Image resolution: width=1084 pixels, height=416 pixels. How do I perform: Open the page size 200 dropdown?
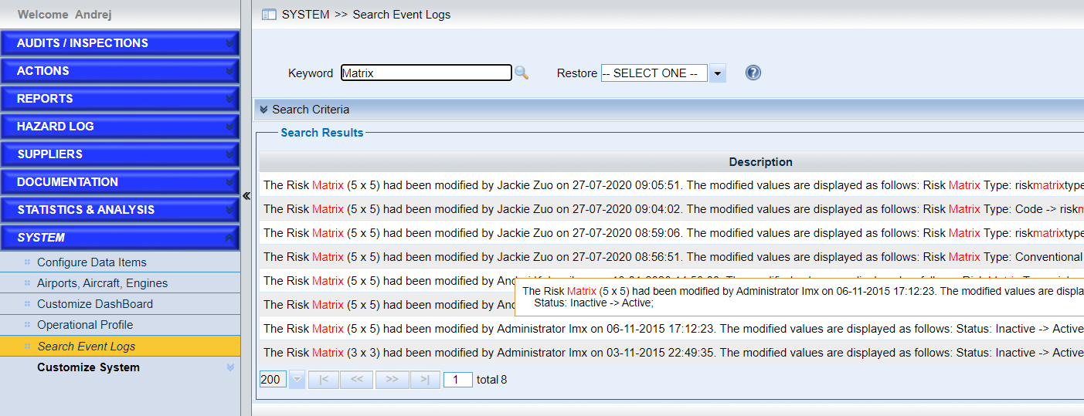pyautogui.click(x=297, y=380)
